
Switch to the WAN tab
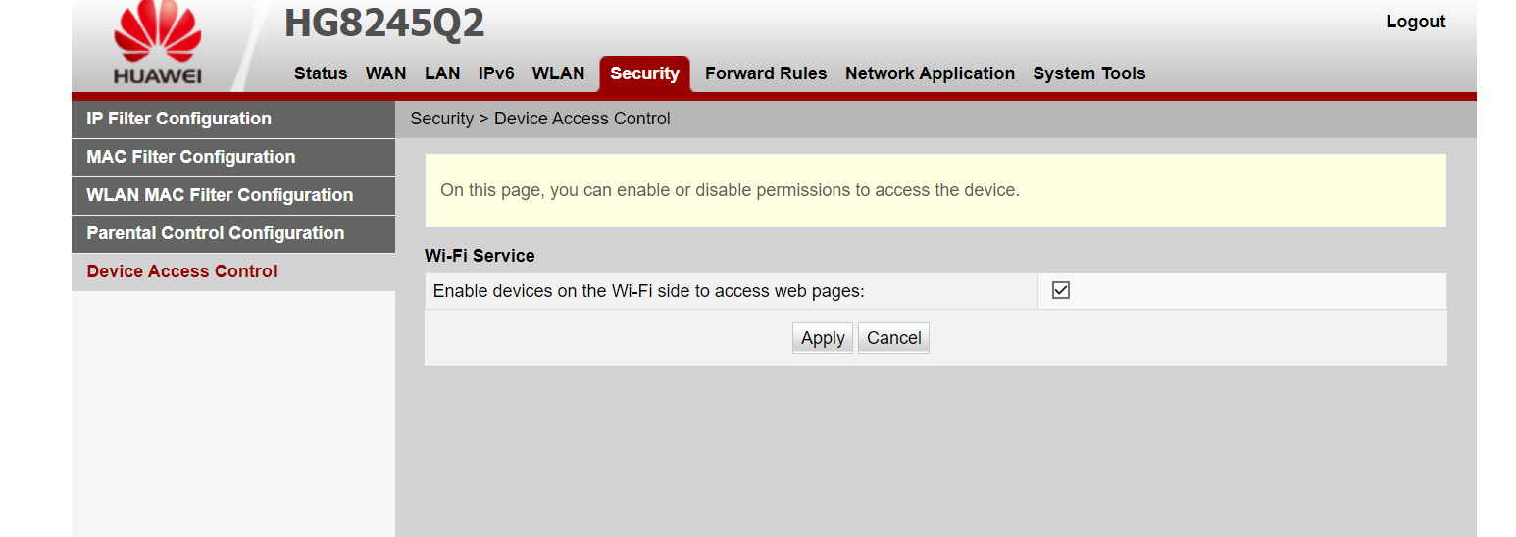385,73
